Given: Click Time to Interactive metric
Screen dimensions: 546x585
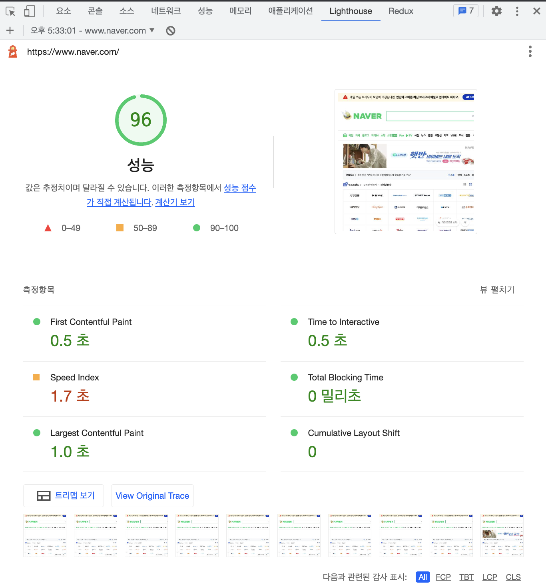Looking at the screenshot, I should [402, 334].
